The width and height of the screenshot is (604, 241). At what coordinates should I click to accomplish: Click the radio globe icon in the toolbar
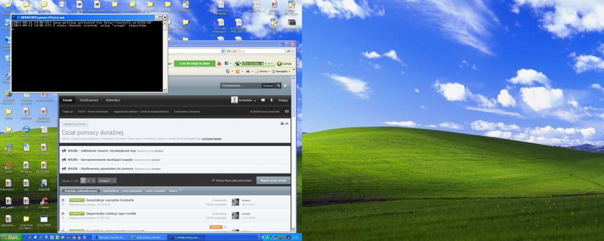[237, 63]
